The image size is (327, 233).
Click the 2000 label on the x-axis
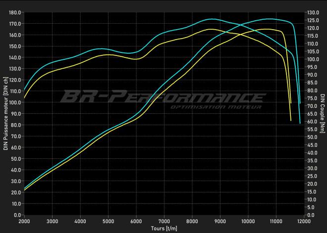click(24, 221)
